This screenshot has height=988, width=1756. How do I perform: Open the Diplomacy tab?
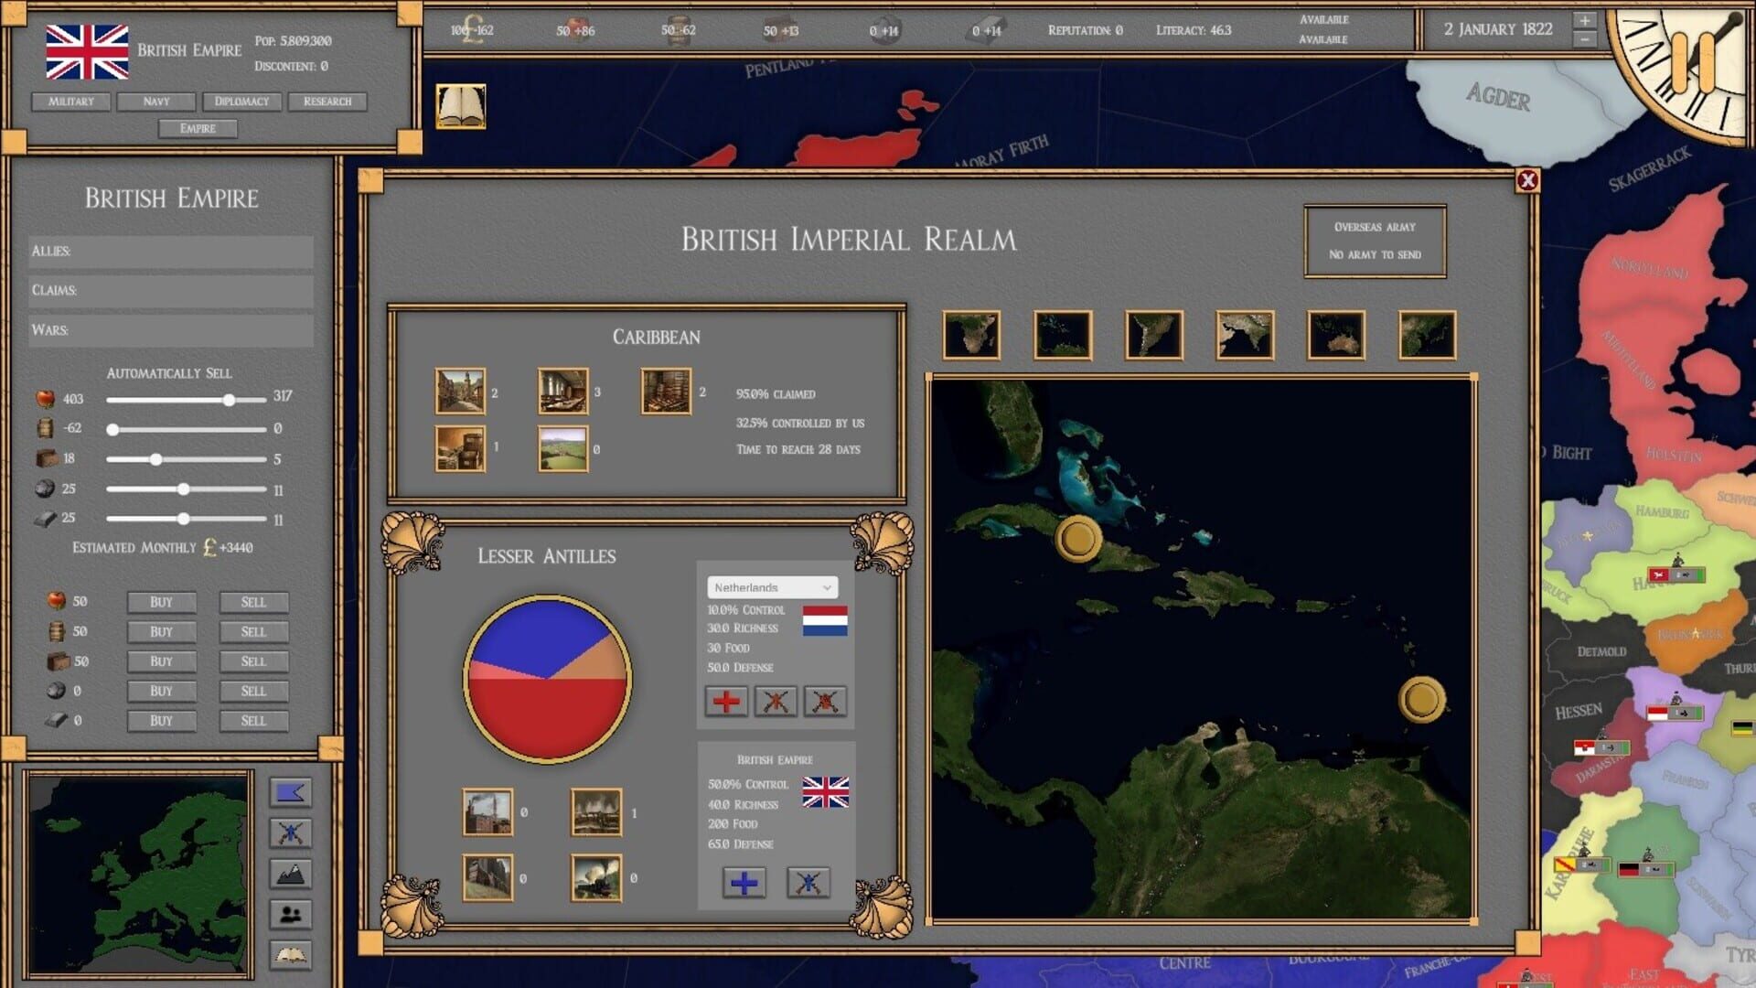pos(242,102)
